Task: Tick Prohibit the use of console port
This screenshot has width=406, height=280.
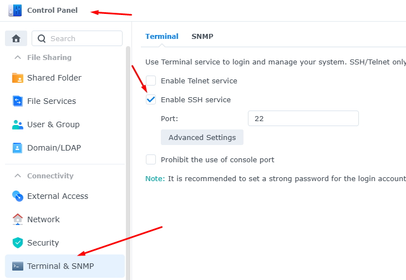Action: coord(151,159)
